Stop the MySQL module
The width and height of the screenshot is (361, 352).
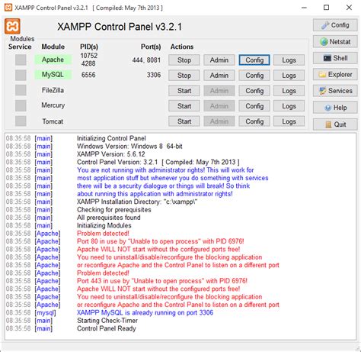pos(184,76)
